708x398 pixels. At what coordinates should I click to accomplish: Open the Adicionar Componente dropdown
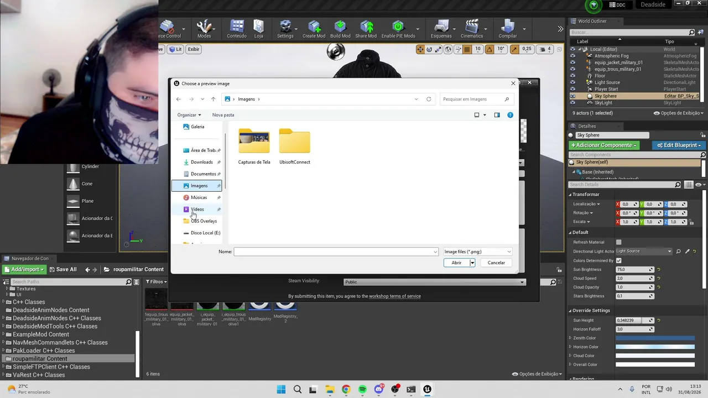coord(603,145)
